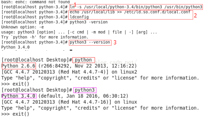
Task: Click the Red Hat 4.4.7-16 GCC line
Action: [69, 102]
